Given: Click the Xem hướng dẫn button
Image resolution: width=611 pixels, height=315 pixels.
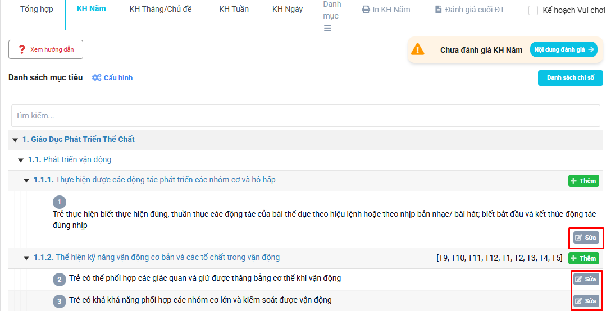Looking at the screenshot, I should point(45,49).
